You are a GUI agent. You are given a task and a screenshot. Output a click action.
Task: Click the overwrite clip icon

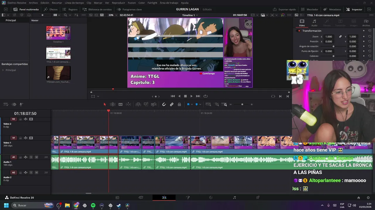pyautogui.click(x=146, y=104)
